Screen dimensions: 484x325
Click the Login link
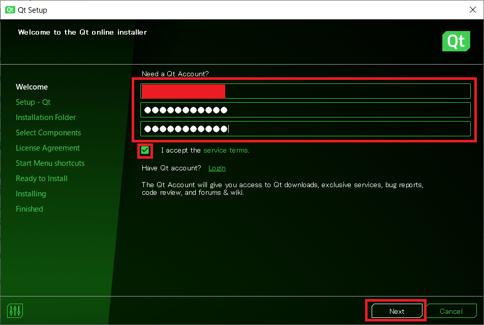point(217,168)
